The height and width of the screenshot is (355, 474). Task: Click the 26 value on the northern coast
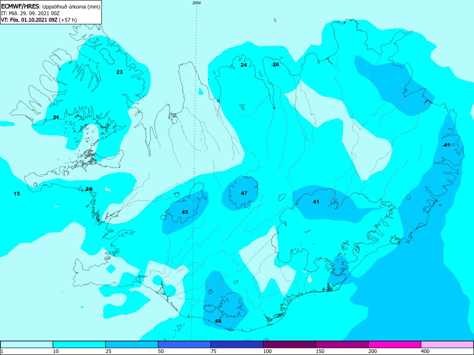click(x=276, y=64)
